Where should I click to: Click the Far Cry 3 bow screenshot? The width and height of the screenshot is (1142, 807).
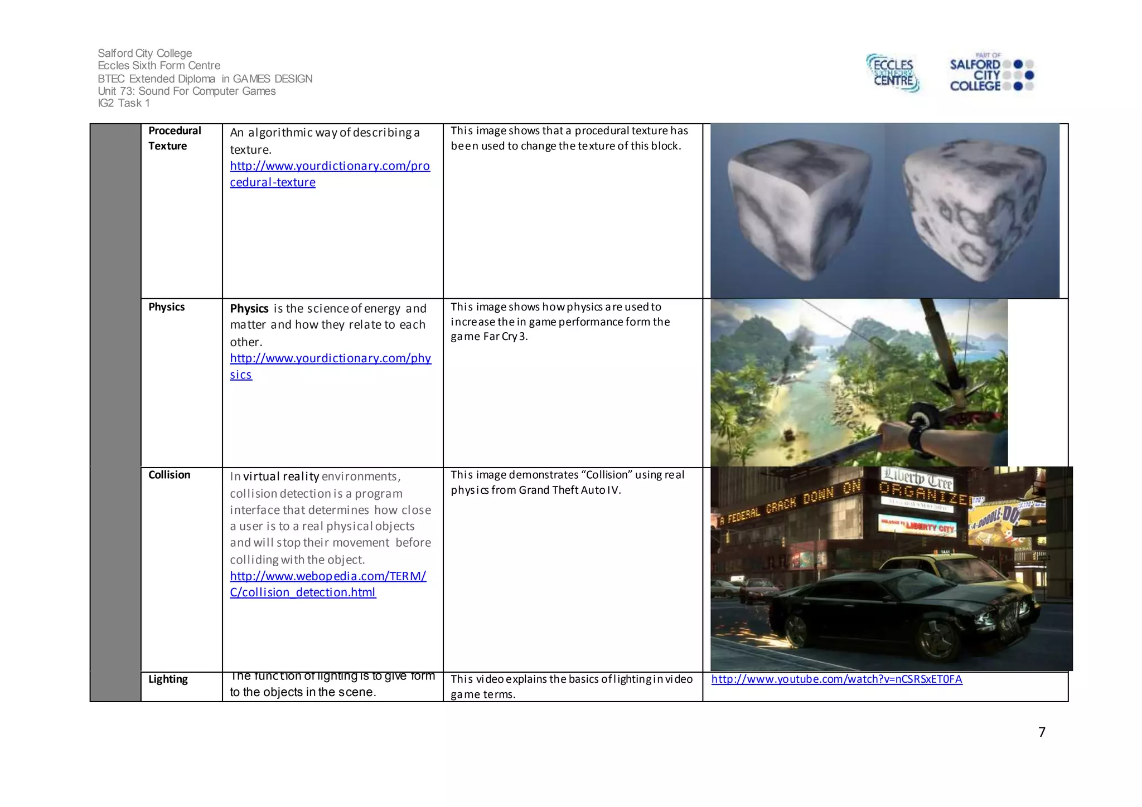[x=859, y=382]
